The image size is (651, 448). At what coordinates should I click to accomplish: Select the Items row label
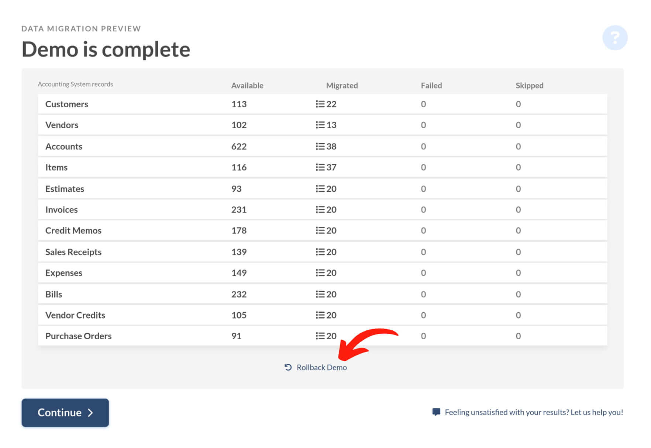(56, 167)
